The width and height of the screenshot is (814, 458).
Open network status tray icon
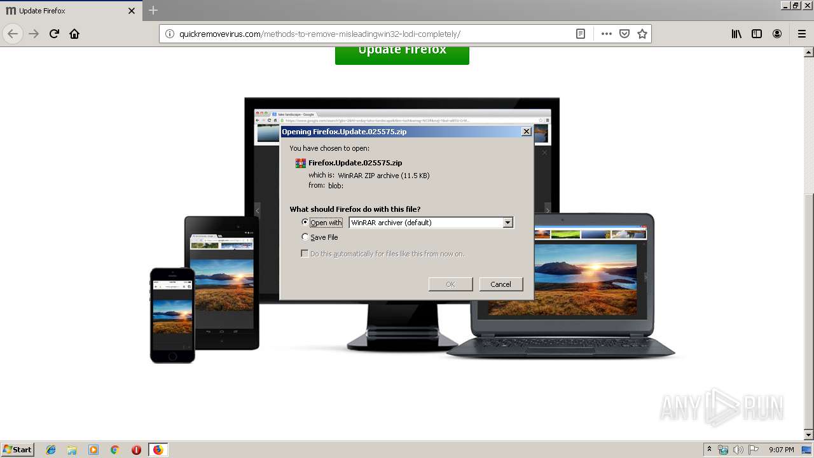723,450
